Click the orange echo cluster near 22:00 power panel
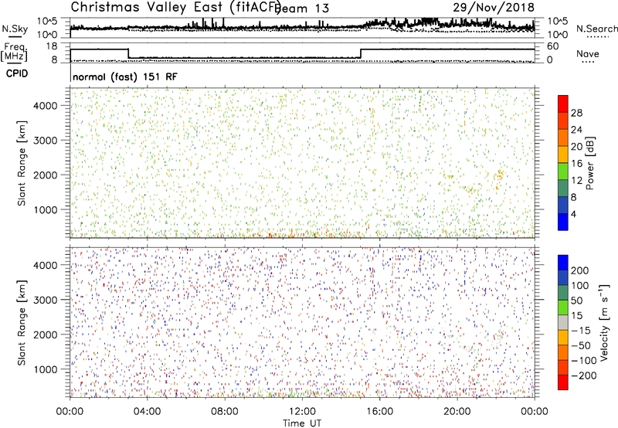This screenshot has width=618, height=428. [500, 175]
